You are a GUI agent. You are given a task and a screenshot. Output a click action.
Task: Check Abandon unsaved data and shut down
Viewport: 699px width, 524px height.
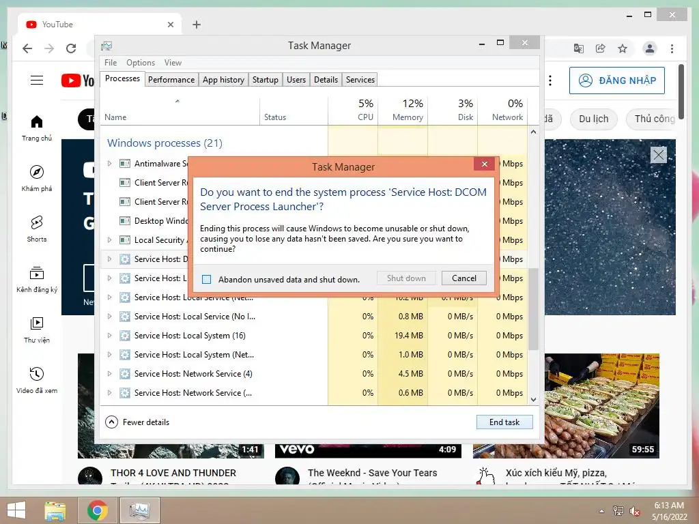[x=206, y=279]
